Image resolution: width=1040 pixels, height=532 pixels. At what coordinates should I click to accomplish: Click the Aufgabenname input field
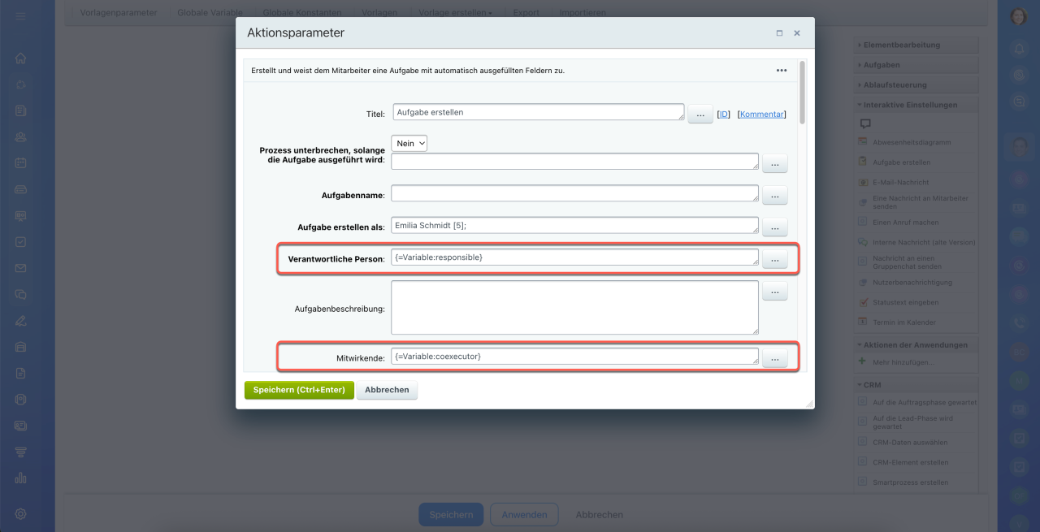pos(574,193)
